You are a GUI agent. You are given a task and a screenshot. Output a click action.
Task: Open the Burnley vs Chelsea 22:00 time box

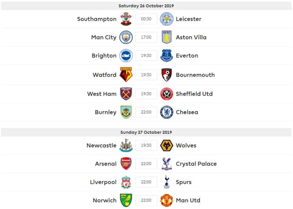point(146,112)
